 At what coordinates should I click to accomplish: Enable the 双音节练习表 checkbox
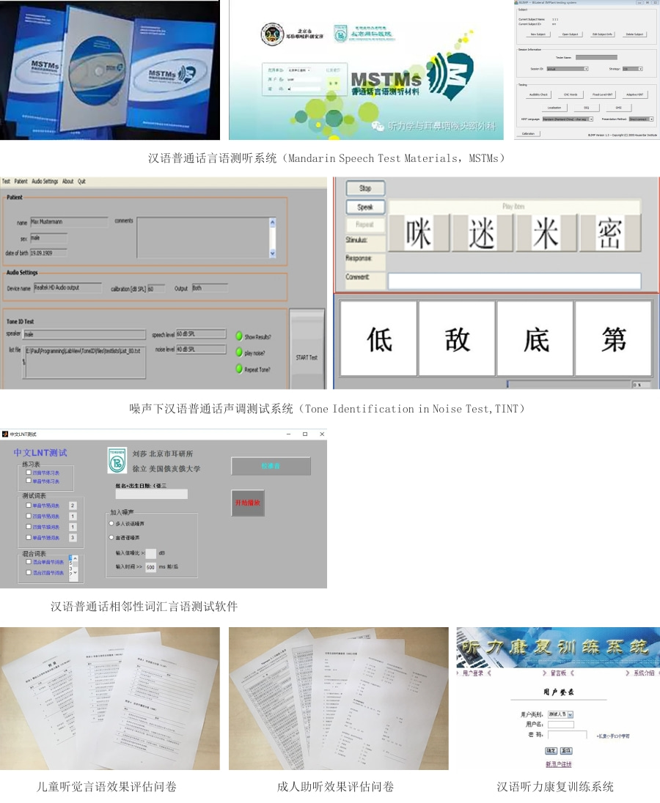click(x=29, y=473)
